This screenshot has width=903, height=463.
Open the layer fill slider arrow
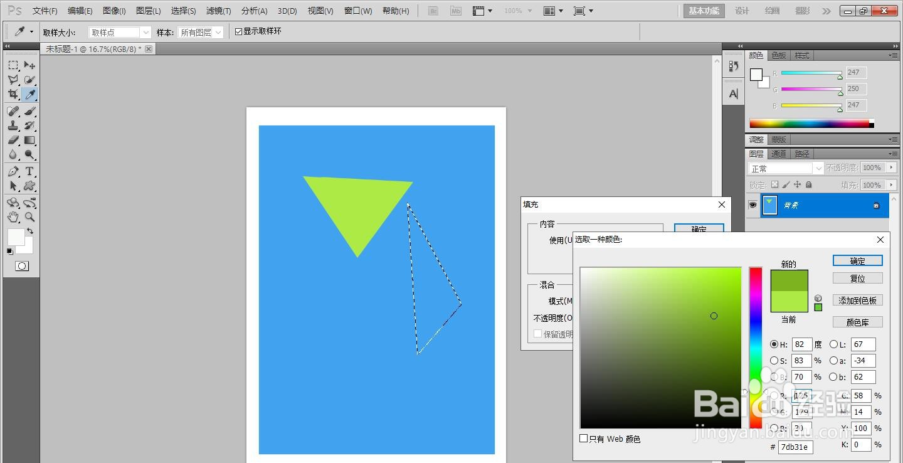coord(892,185)
